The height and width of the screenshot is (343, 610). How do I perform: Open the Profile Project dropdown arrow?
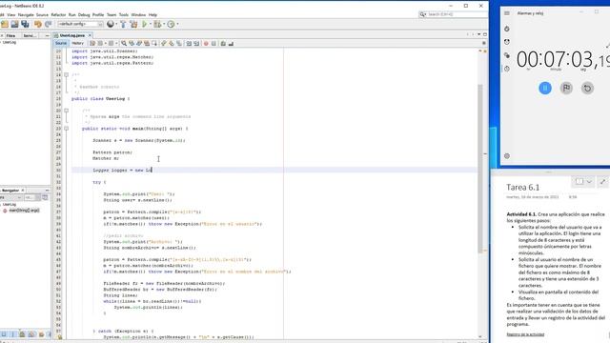tap(178, 24)
